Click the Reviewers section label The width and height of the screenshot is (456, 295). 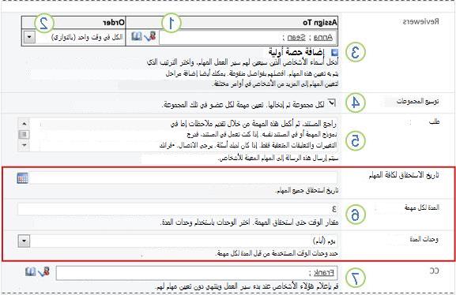420,22
